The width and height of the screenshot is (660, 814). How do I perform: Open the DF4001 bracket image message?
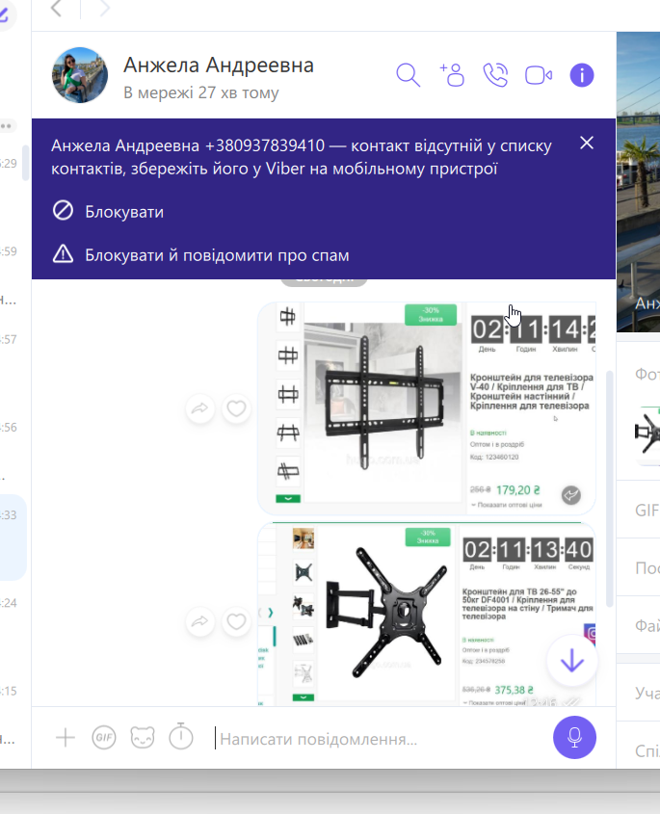coord(426,615)
